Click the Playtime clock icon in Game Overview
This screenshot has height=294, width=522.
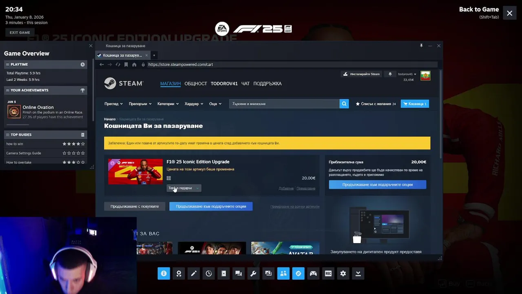[x=83, y=65]
